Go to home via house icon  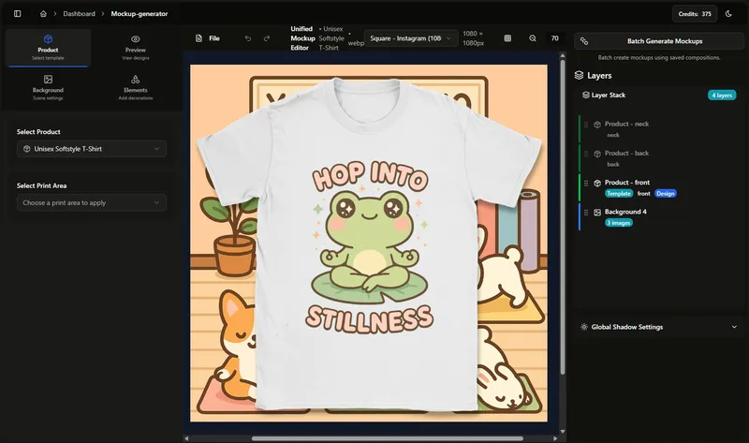click(43, 14)
